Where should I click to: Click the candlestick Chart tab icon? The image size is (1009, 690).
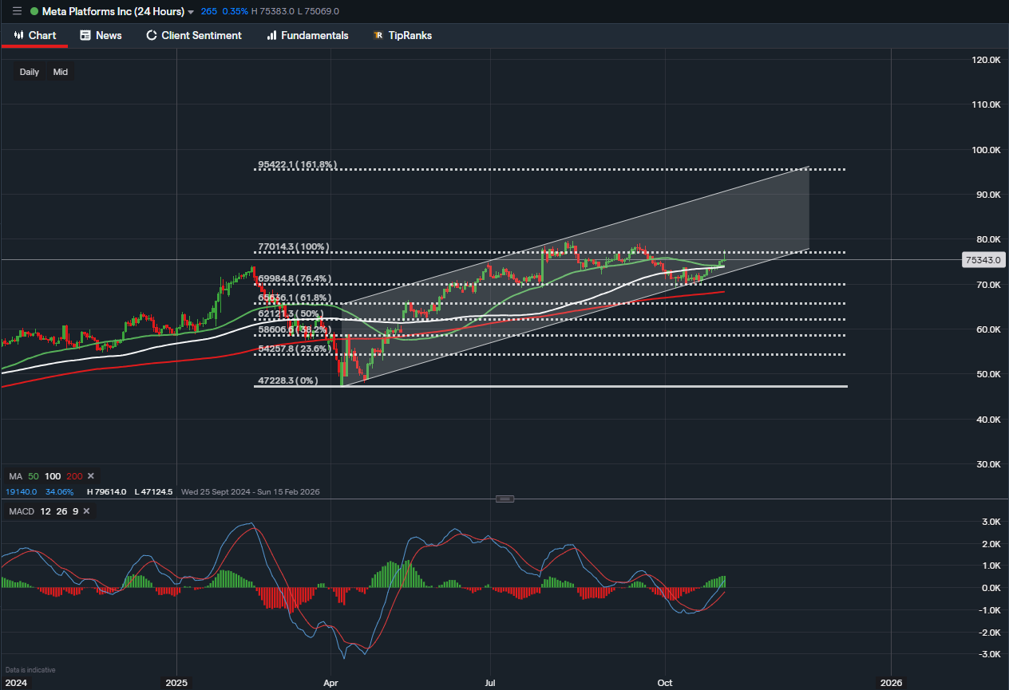click(18, 35)
